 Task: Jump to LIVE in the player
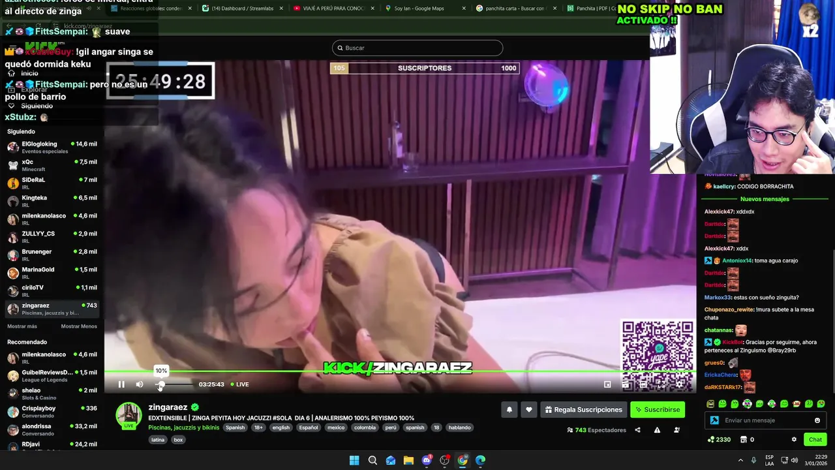[x=239, y=384]
